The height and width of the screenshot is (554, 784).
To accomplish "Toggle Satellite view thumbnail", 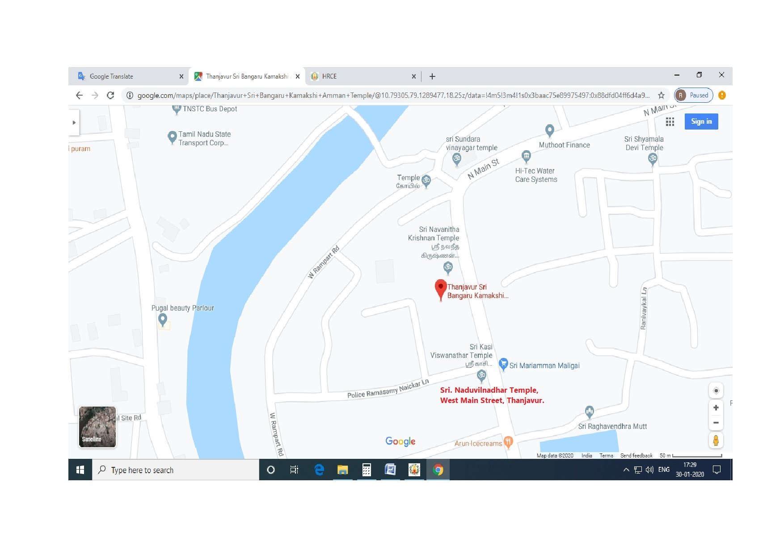I will point(97,427).
